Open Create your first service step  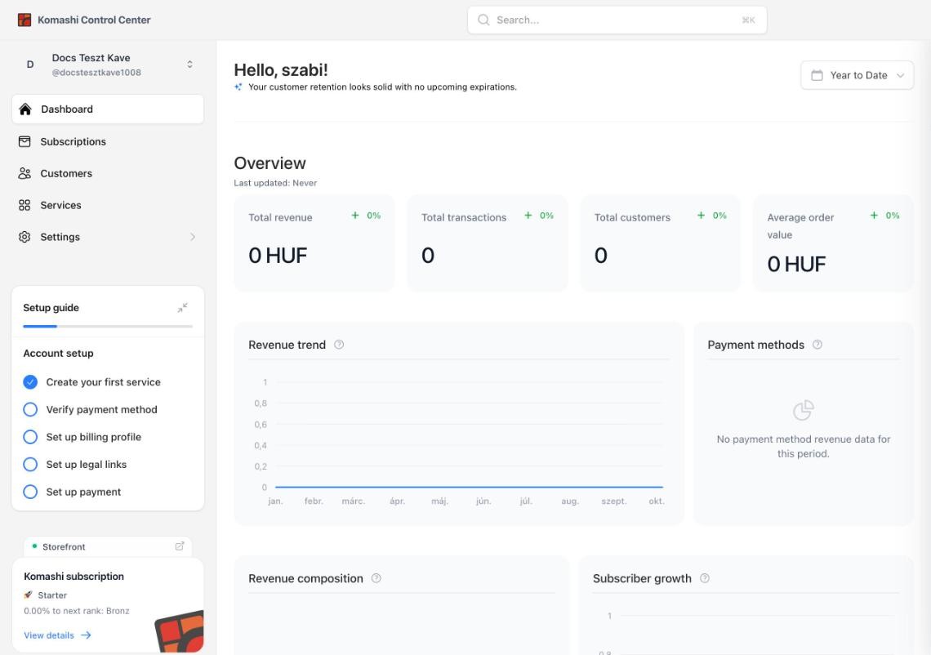point(104,382)
